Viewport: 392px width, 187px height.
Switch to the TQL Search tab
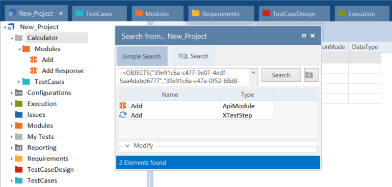pyautogui.click(x=193, y=56)
